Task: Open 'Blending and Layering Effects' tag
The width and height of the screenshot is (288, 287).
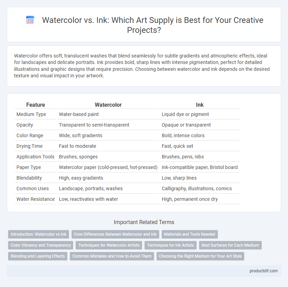Action: coord(38,256)
